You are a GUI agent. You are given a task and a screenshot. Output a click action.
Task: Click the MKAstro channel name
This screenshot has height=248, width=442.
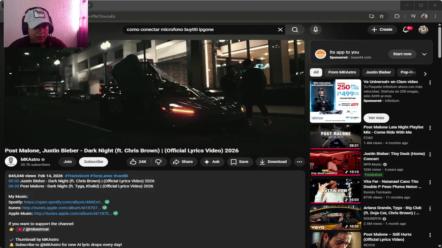(30, 159)
